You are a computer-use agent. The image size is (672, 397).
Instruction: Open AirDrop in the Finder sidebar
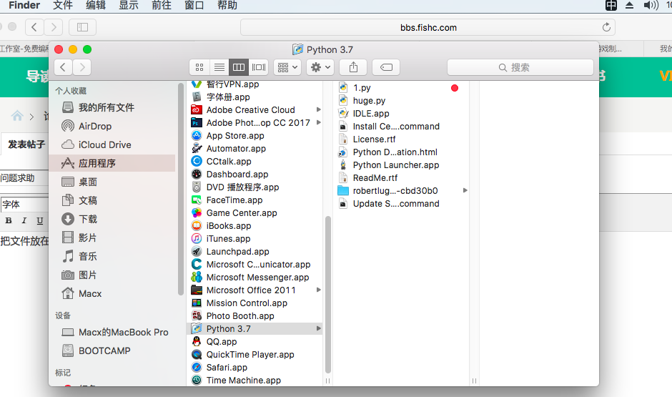pos(94,126)
